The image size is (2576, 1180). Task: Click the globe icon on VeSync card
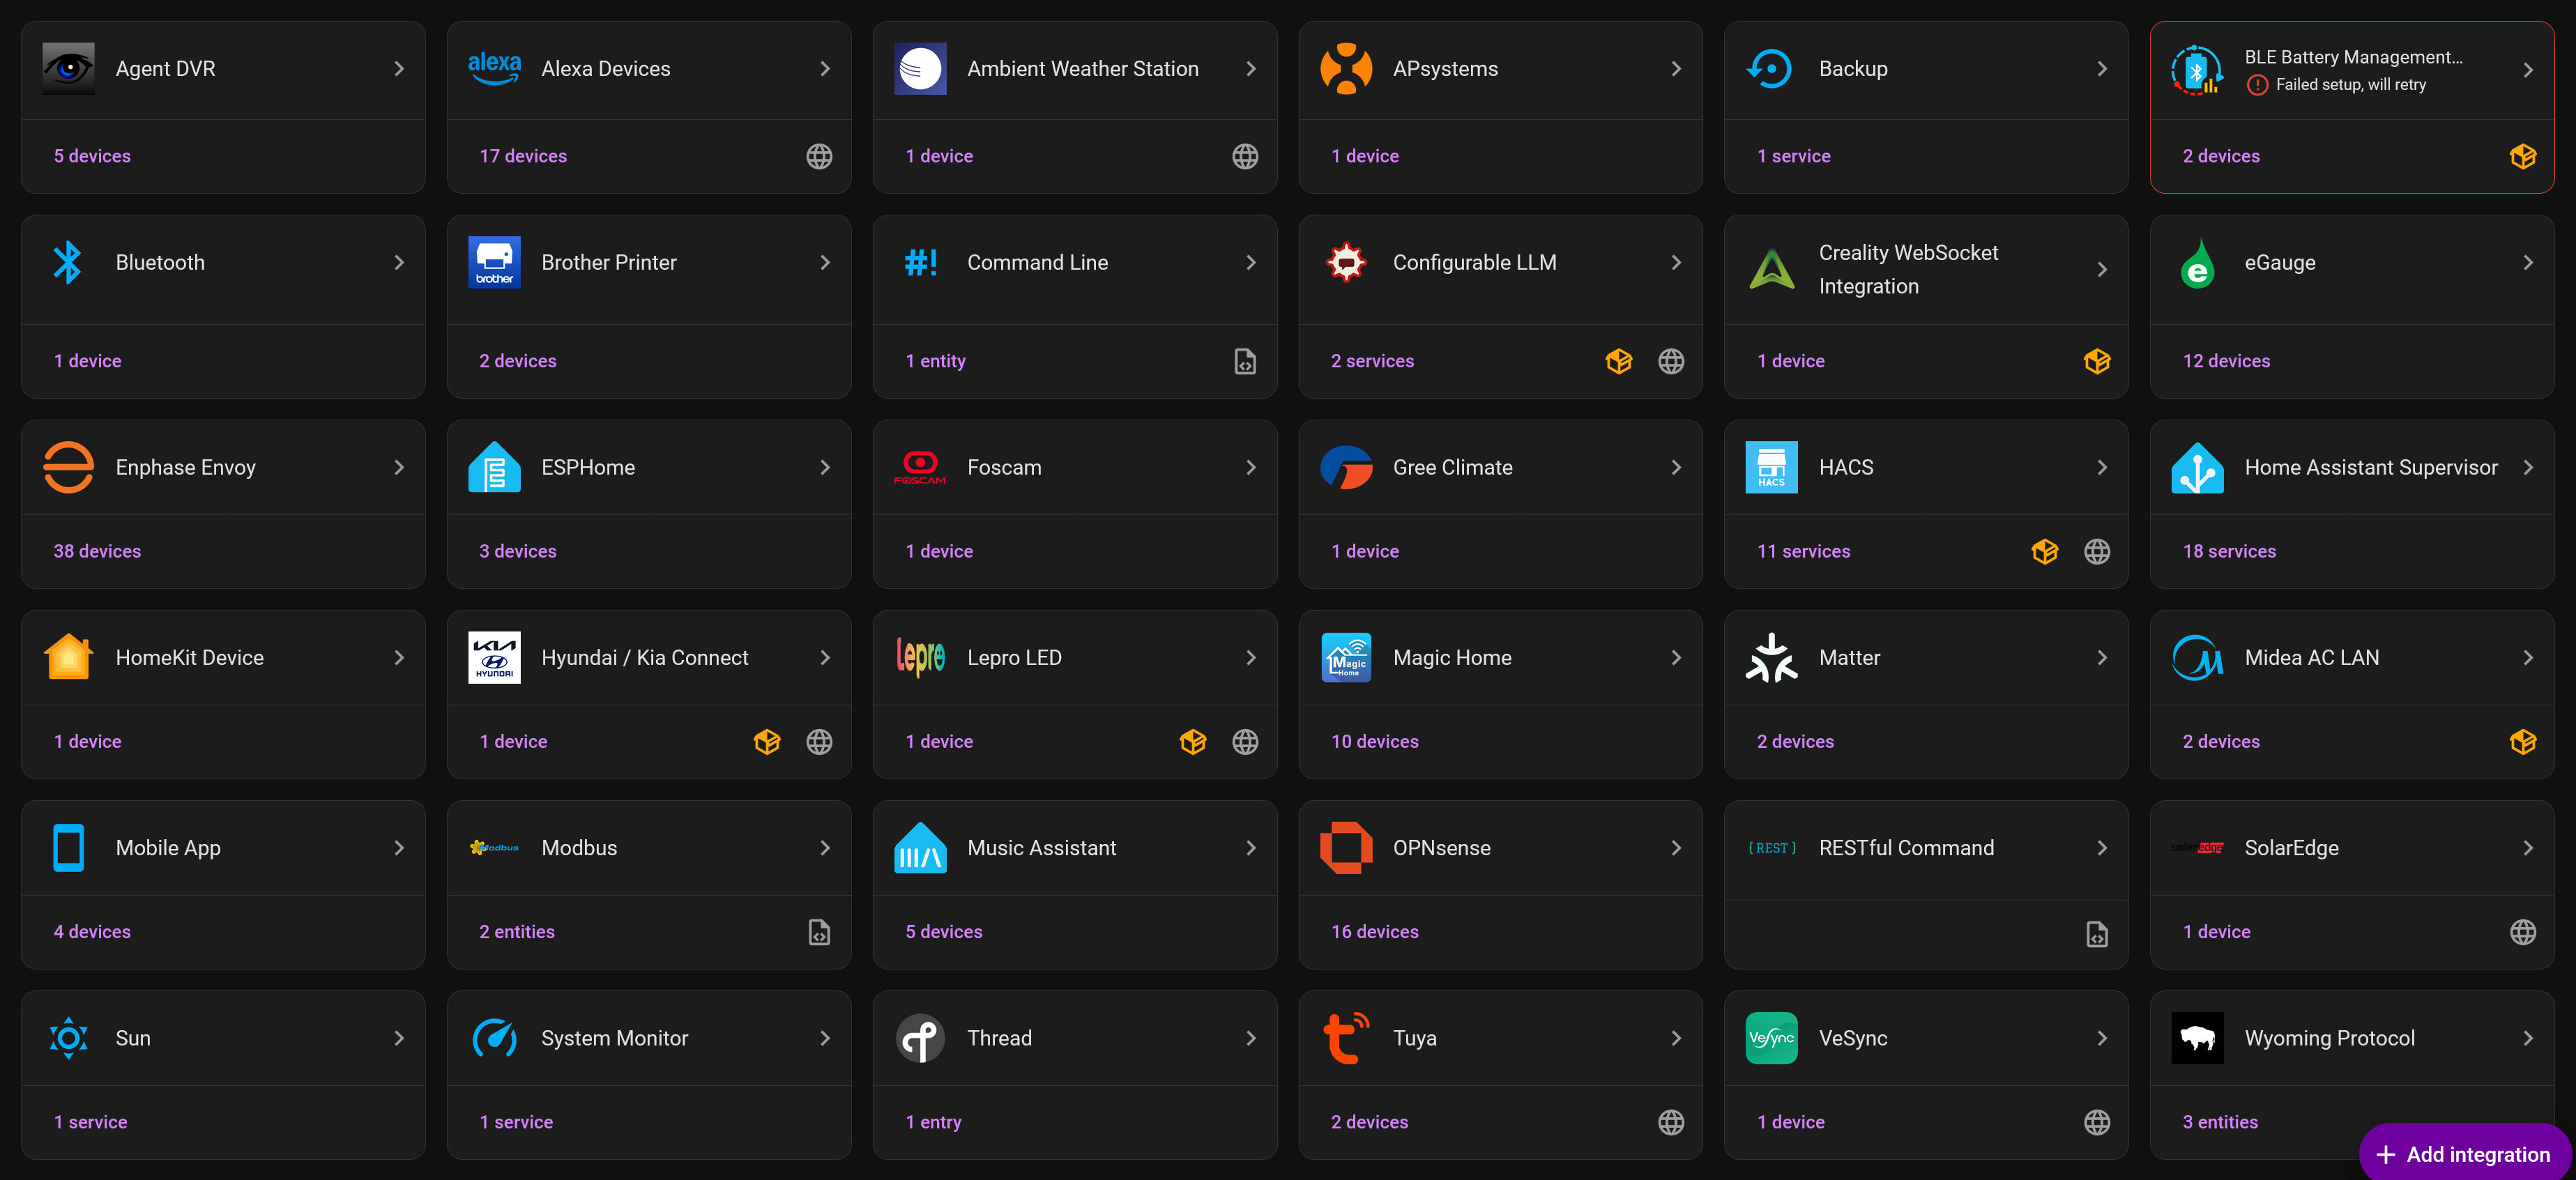[x=2097, y=1121]
